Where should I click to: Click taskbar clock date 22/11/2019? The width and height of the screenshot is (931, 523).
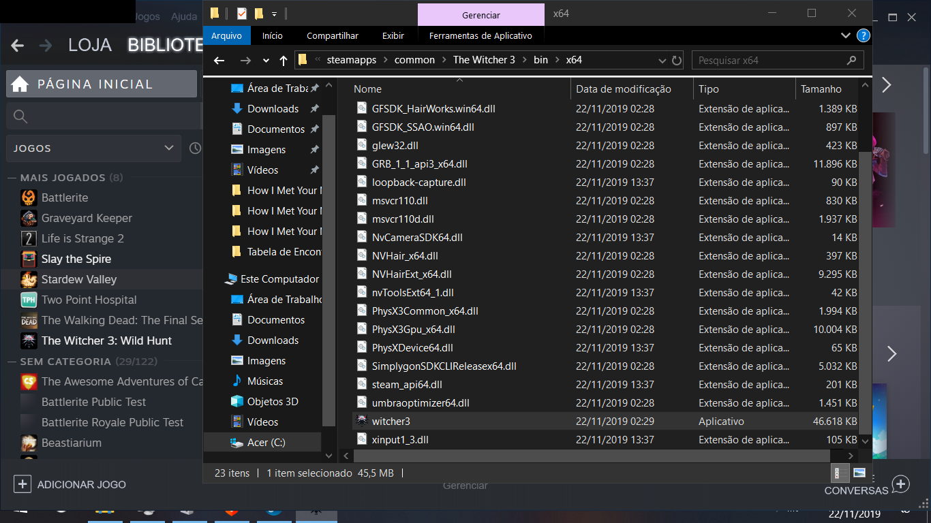click(x=854, y=514)
